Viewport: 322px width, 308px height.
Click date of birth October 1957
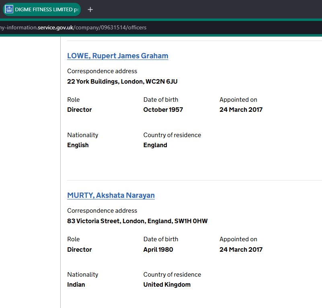163,110
